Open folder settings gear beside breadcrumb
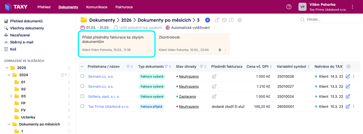Viewport: 363px width, 134px height. tap(239, 20)
